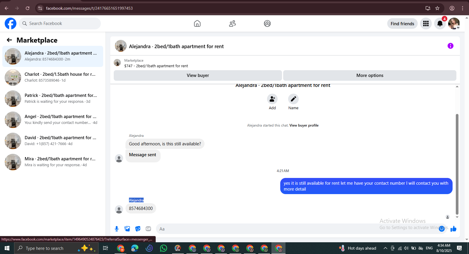Viewport: 469px width, 254px height.
Task: Open the Charlot 2bed/1.5bath house chat
Action: (53, 78)
